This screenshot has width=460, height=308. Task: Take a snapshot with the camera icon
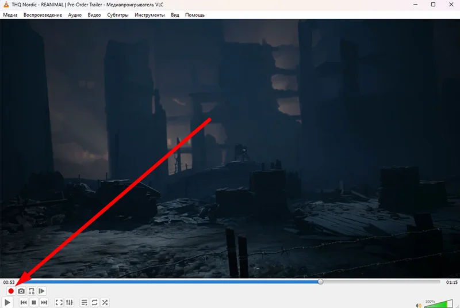(21, 291)
